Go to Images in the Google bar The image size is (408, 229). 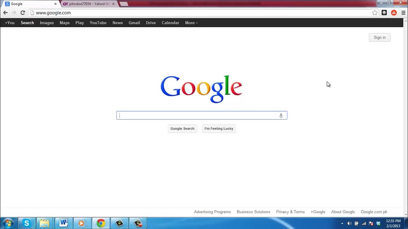click(x=47, y=23)
